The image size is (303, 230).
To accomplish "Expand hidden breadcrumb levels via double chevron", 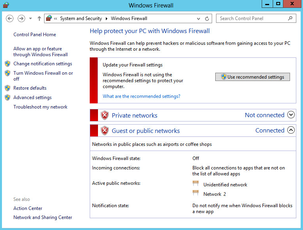I will pyautogui.click(x=55, y=18).
